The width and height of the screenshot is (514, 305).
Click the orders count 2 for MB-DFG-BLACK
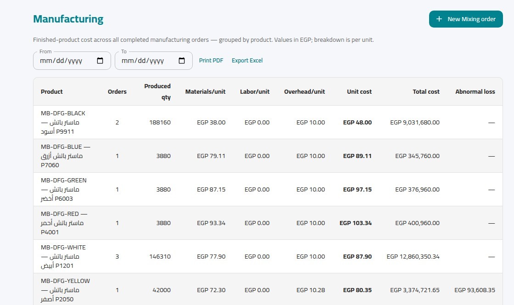117,122
